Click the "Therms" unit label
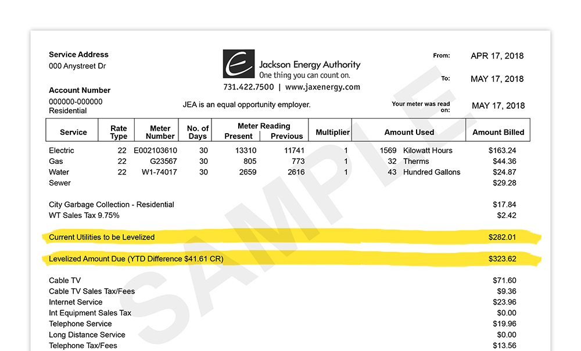Image resolution: width=581 pixels, height=351 pixels. coord(416,161)
